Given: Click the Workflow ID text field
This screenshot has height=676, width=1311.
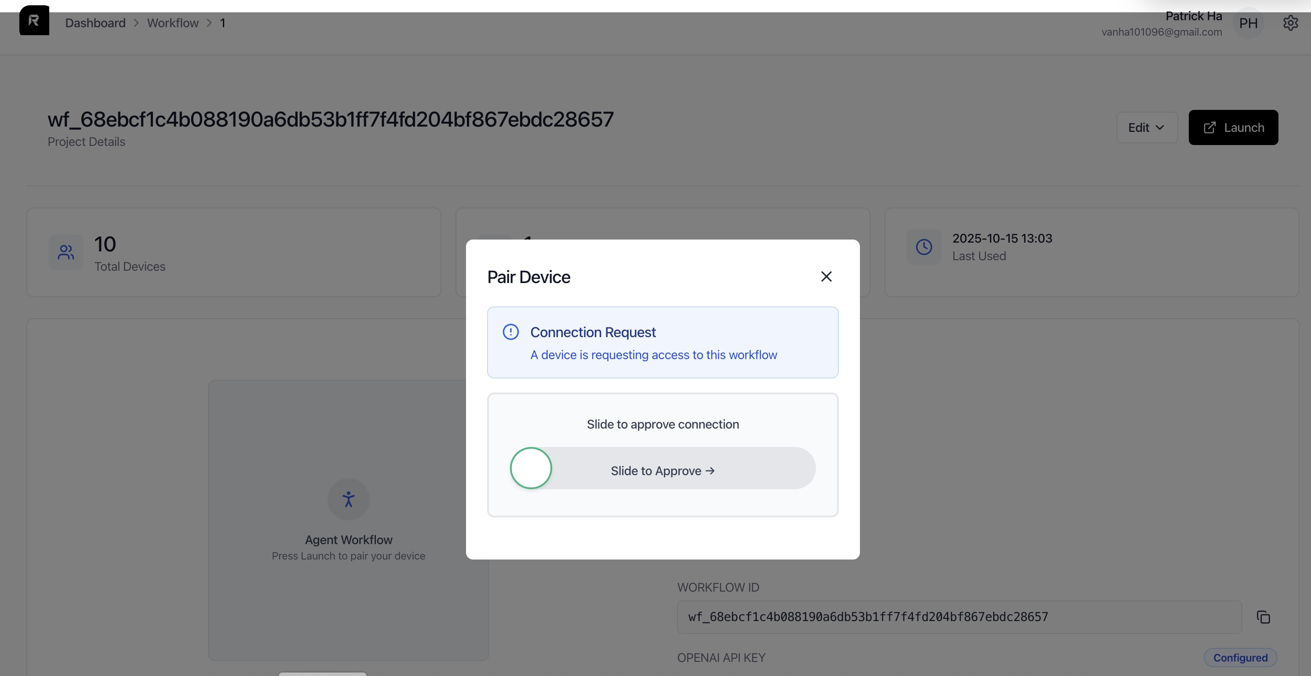Looking at the screenshot, I should [959, 617].
